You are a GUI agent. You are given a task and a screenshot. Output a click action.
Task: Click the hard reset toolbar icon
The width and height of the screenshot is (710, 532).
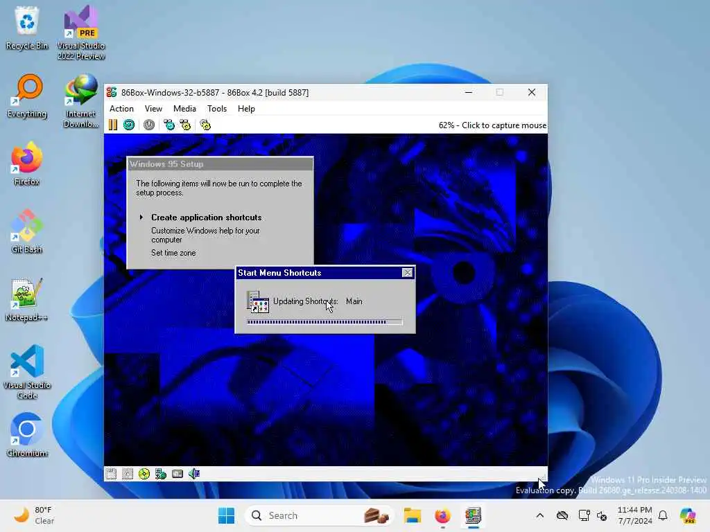tap(129, 125)
